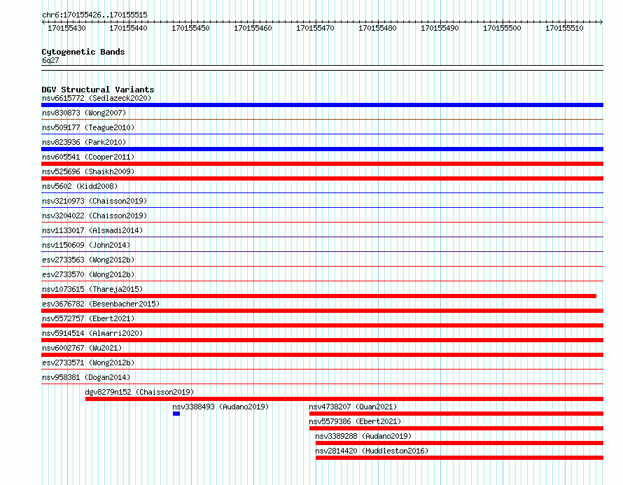The height and width of the screenshot is (485, 623).
Task: Click nsv1150609 (John2014) label
Action: pos(86,245)
